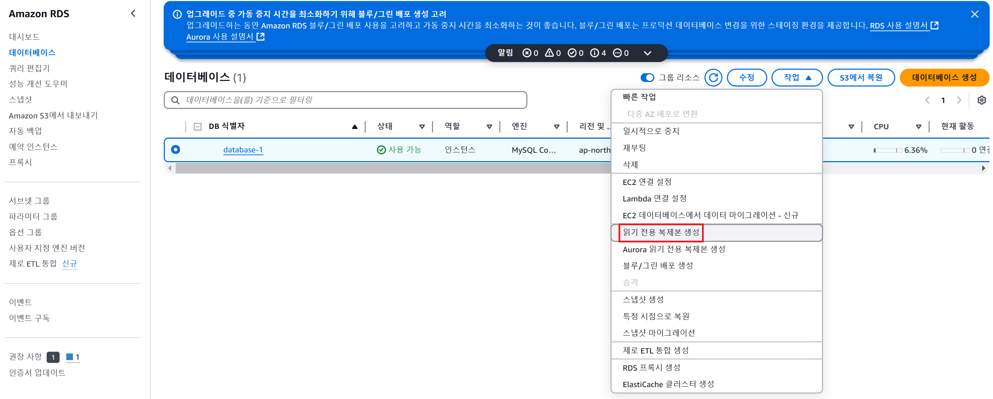Toggle the group resources switch
Viewport: 993px width, 399px height.
(x=647, y=77)
